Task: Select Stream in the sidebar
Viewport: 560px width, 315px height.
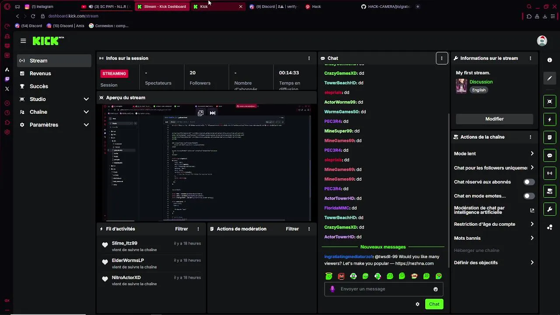Action: click(54, 61)
